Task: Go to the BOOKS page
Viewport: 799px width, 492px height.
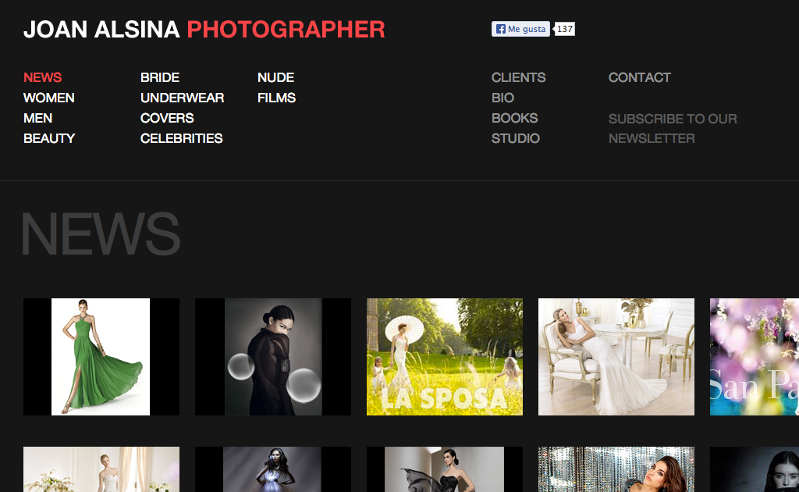Action: tap(515, 118)
